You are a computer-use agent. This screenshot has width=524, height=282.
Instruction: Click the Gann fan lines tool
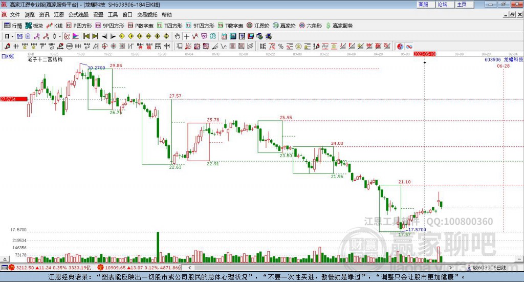pyautogui.click(x=188, y=47)
